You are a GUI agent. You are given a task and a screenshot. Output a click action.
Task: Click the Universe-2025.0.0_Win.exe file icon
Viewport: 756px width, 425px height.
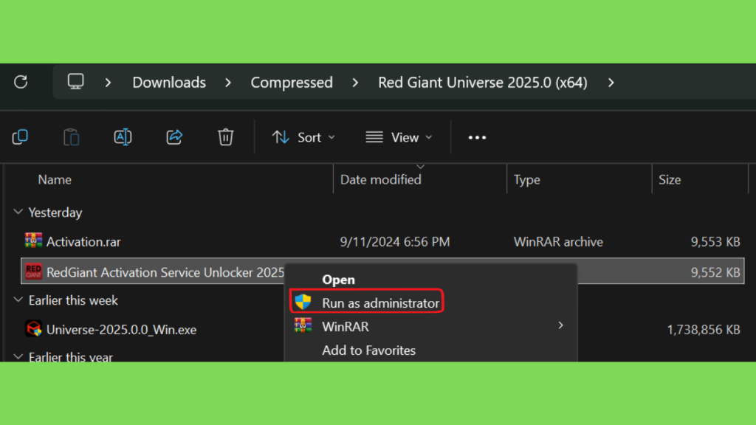click(34, 329)
